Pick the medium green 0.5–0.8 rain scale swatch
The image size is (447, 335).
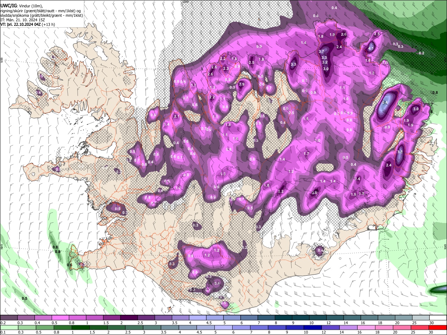pyautogui.click(x=45, y=327)
